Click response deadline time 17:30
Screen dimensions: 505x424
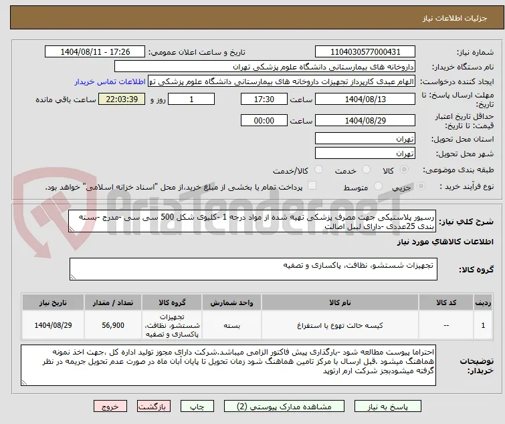pos(264,99)
